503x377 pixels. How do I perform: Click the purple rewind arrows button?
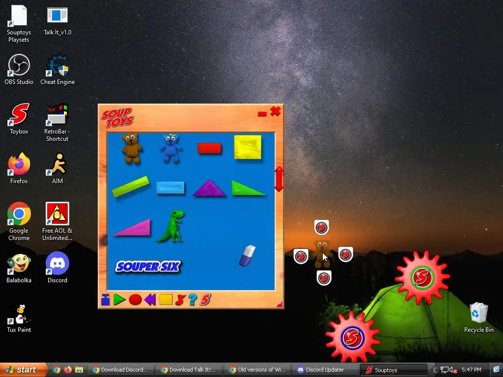point(150,300)
